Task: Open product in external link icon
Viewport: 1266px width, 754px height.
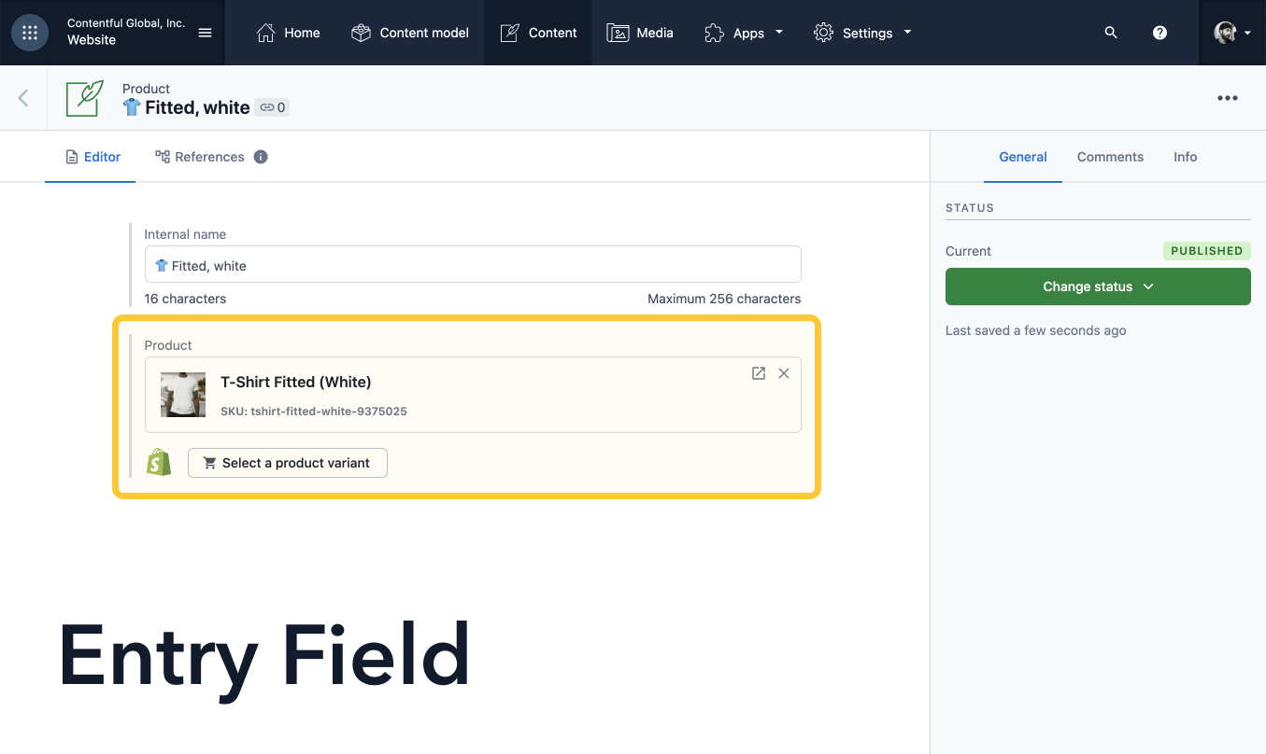Action: pyautogui.click(x=759, y=373)
